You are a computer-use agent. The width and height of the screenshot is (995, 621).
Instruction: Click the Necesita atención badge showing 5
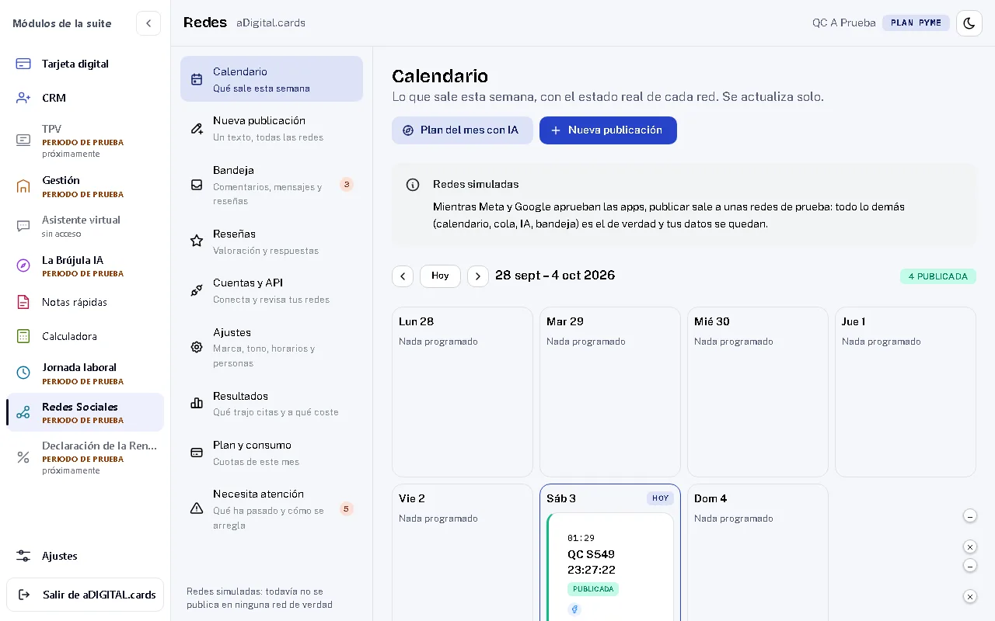(347, 509)
